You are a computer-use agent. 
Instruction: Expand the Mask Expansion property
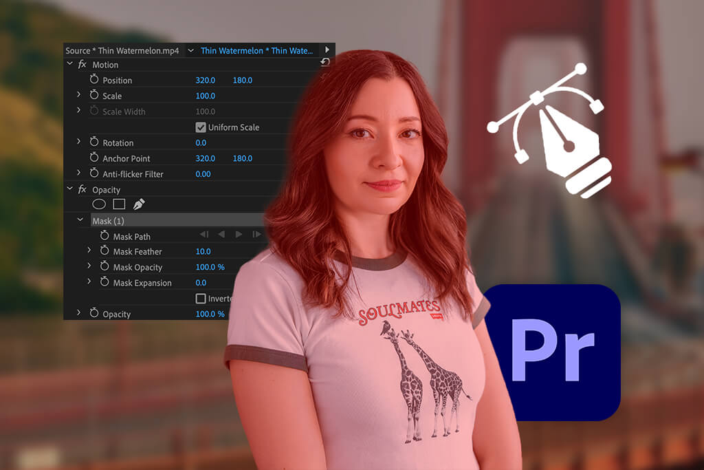[89, 281]
